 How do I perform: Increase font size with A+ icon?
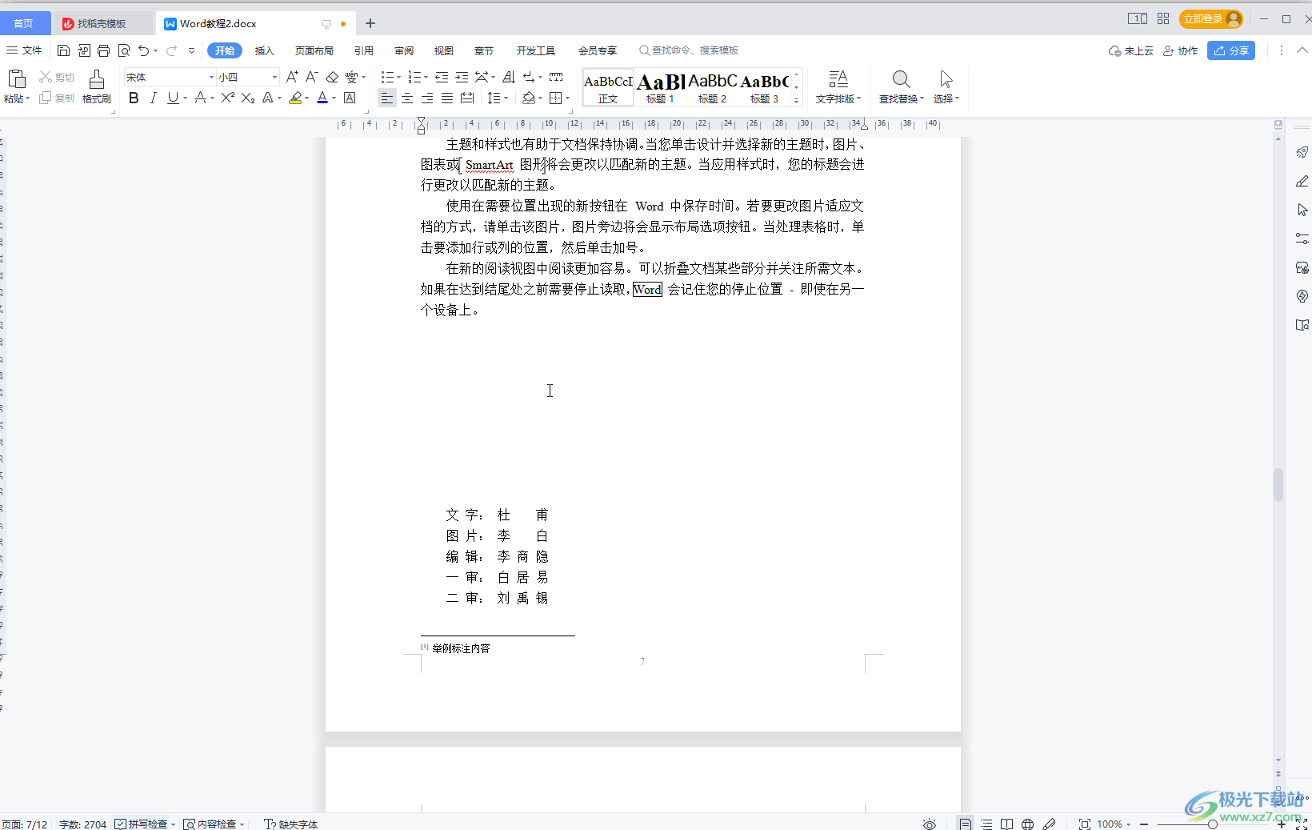[292, 77]
